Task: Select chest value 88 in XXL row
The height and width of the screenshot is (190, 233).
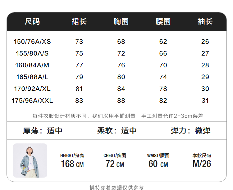Action: coord(121,101)
